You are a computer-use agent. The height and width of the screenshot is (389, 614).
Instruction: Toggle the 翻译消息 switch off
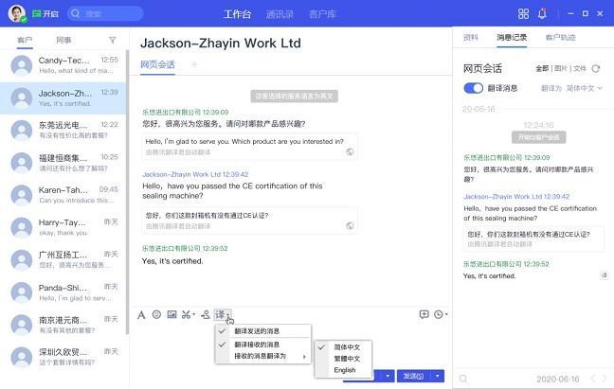474,88
